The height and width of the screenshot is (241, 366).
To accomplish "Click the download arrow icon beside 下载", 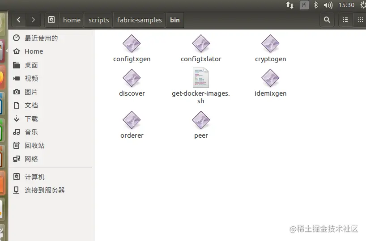I will click(17, 118).
